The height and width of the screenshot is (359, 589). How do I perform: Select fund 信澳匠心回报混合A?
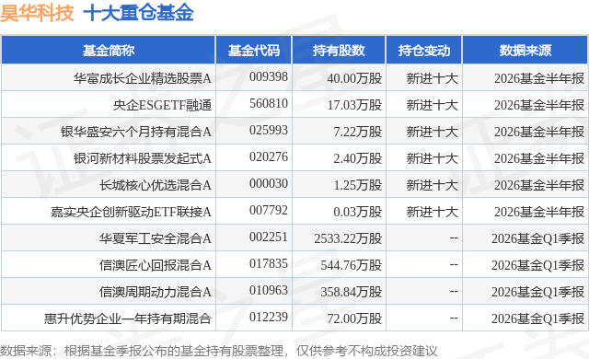156,265
